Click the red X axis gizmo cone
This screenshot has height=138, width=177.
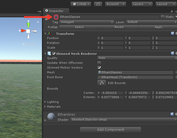(23, 31)
